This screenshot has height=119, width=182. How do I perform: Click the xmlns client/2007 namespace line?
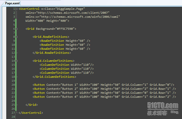(67, 13)
